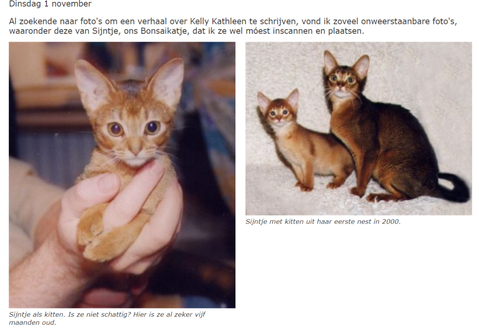The image size is (479, 329).
Task: Click the small kitten's face in right photo
Action: click(x=279, y=114)
